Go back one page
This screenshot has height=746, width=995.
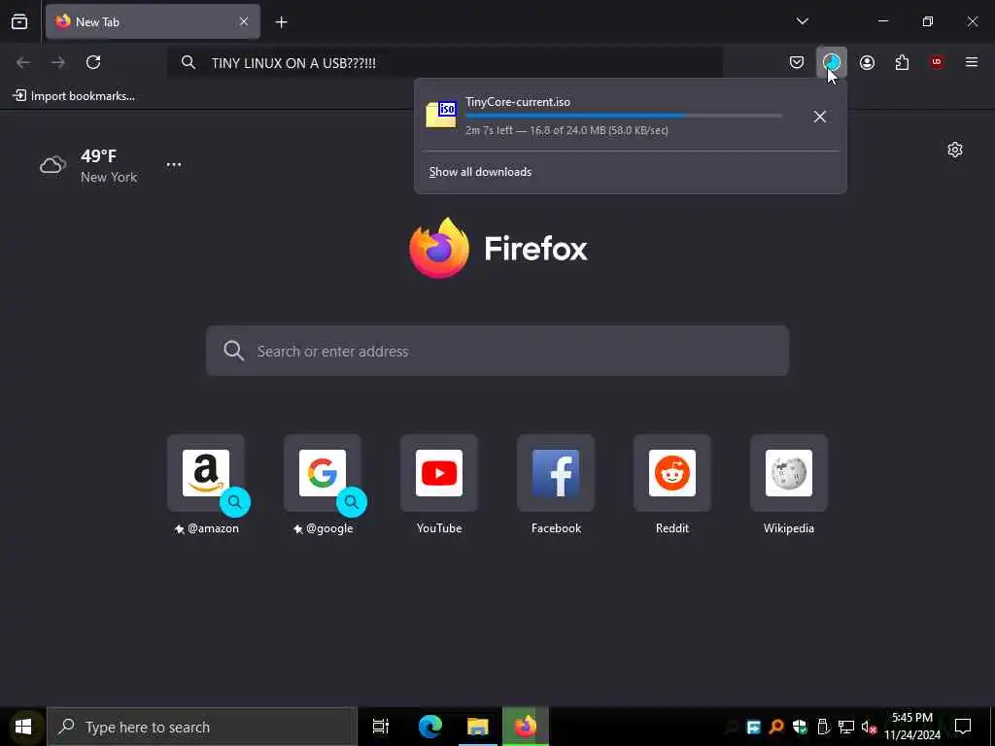coord(23,62)
